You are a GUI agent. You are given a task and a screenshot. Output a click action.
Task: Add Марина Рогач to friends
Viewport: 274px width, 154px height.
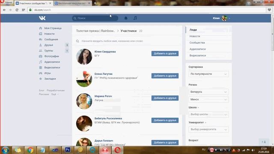[x=165, y=98]
